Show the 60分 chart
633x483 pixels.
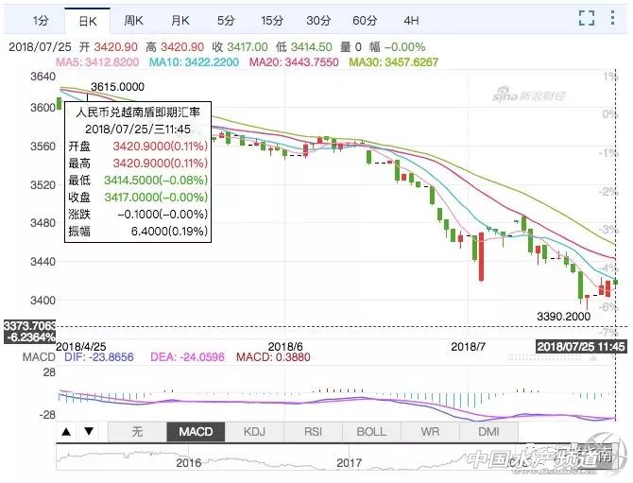tap(364, 19)
